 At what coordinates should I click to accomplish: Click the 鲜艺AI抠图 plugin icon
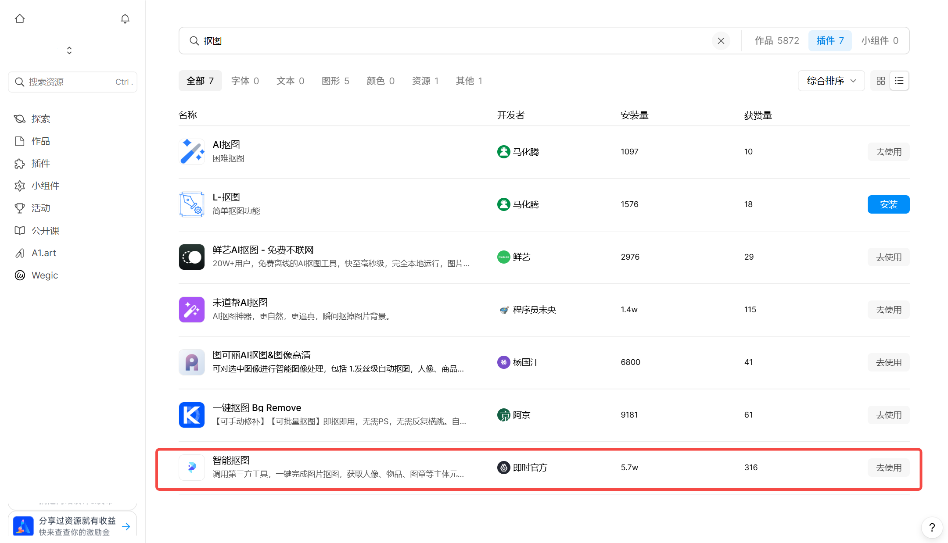coord(192,257)
